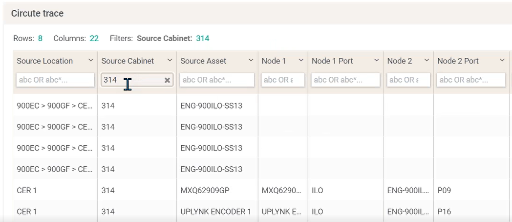Open the Source Cabinet column dropdown arrow
512x222 pixels.
point(170,61)
